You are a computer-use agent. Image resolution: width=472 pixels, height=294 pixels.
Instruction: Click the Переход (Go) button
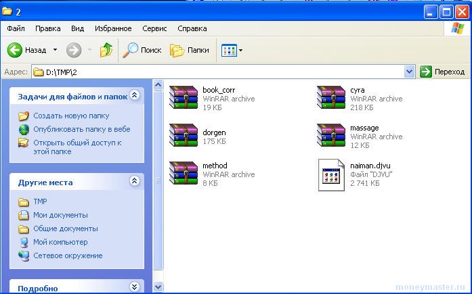[443, 72]
